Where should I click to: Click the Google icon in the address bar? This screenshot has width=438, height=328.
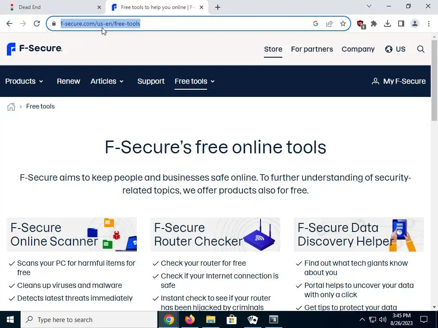[316, 23]
